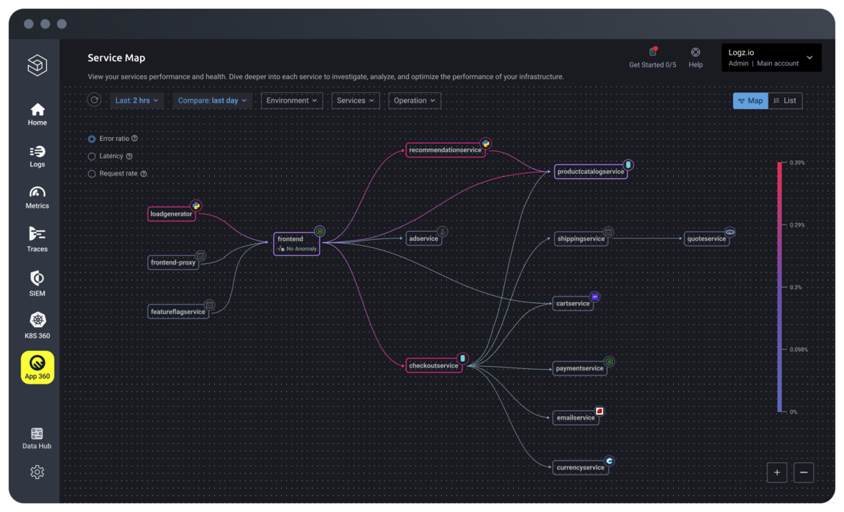Image resolution: width=844 pixels, height=512 pixels.
Task: Select the Error ratio radio button
Action: 92,139
